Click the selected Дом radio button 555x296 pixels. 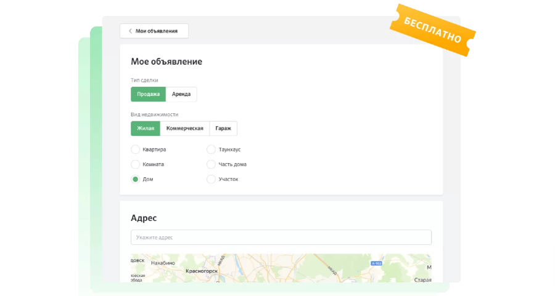135,179
